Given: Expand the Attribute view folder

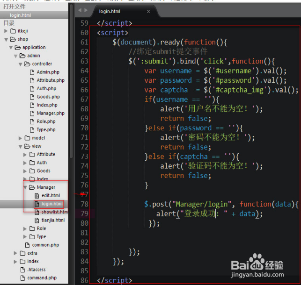Looking at the screenshot, I should (x=25, y=155).
